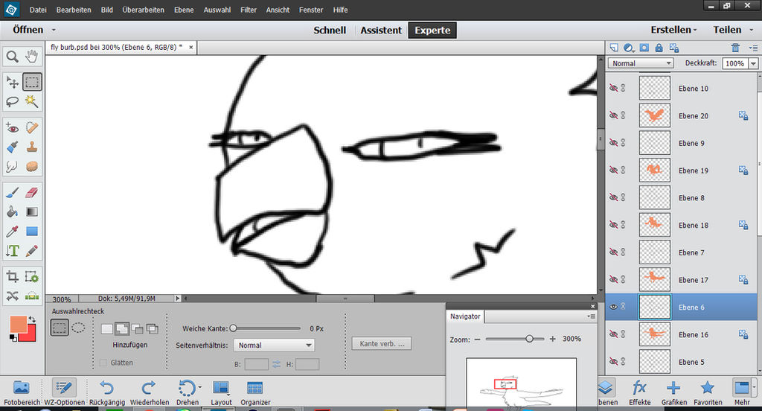
Task: Select the Paint Bucket tool
Action: (12, 212)
